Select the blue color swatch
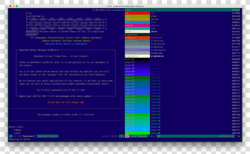Screen dimensions: 250x154 137,23
